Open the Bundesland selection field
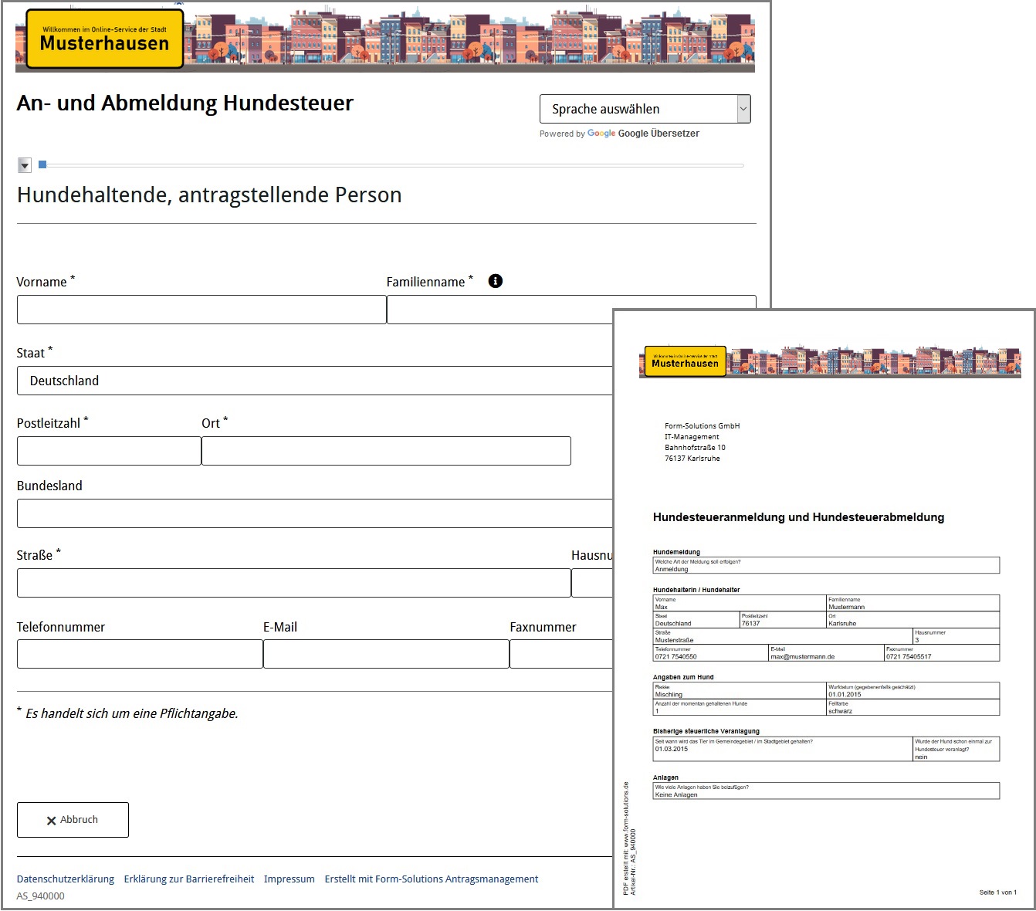The width and height of the screenshot is (1036, 911). [314, 513]
